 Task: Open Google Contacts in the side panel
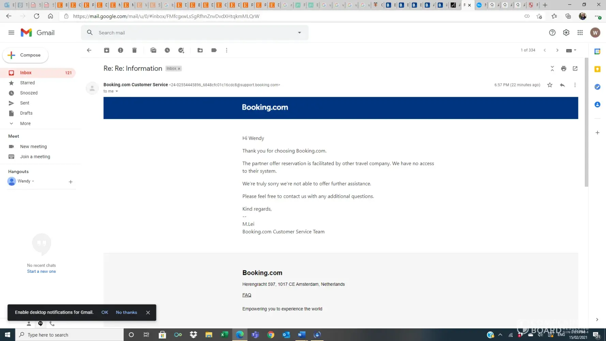pyautogui.click(x=597, y=105)
